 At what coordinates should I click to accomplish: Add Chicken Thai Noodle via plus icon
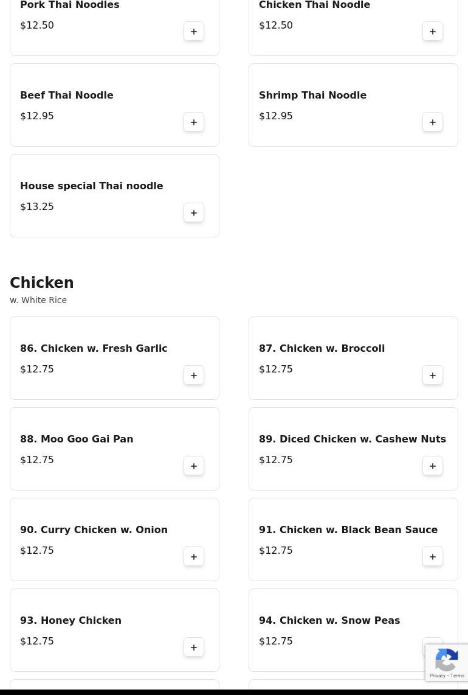point(433,32)
